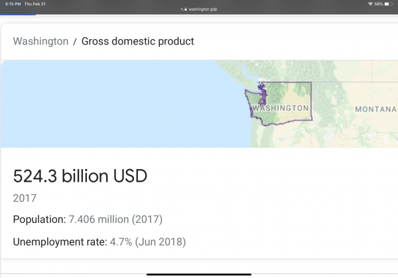Click the Gross domestic product heading
The image size is (398, 278).
tap(137, 41)
